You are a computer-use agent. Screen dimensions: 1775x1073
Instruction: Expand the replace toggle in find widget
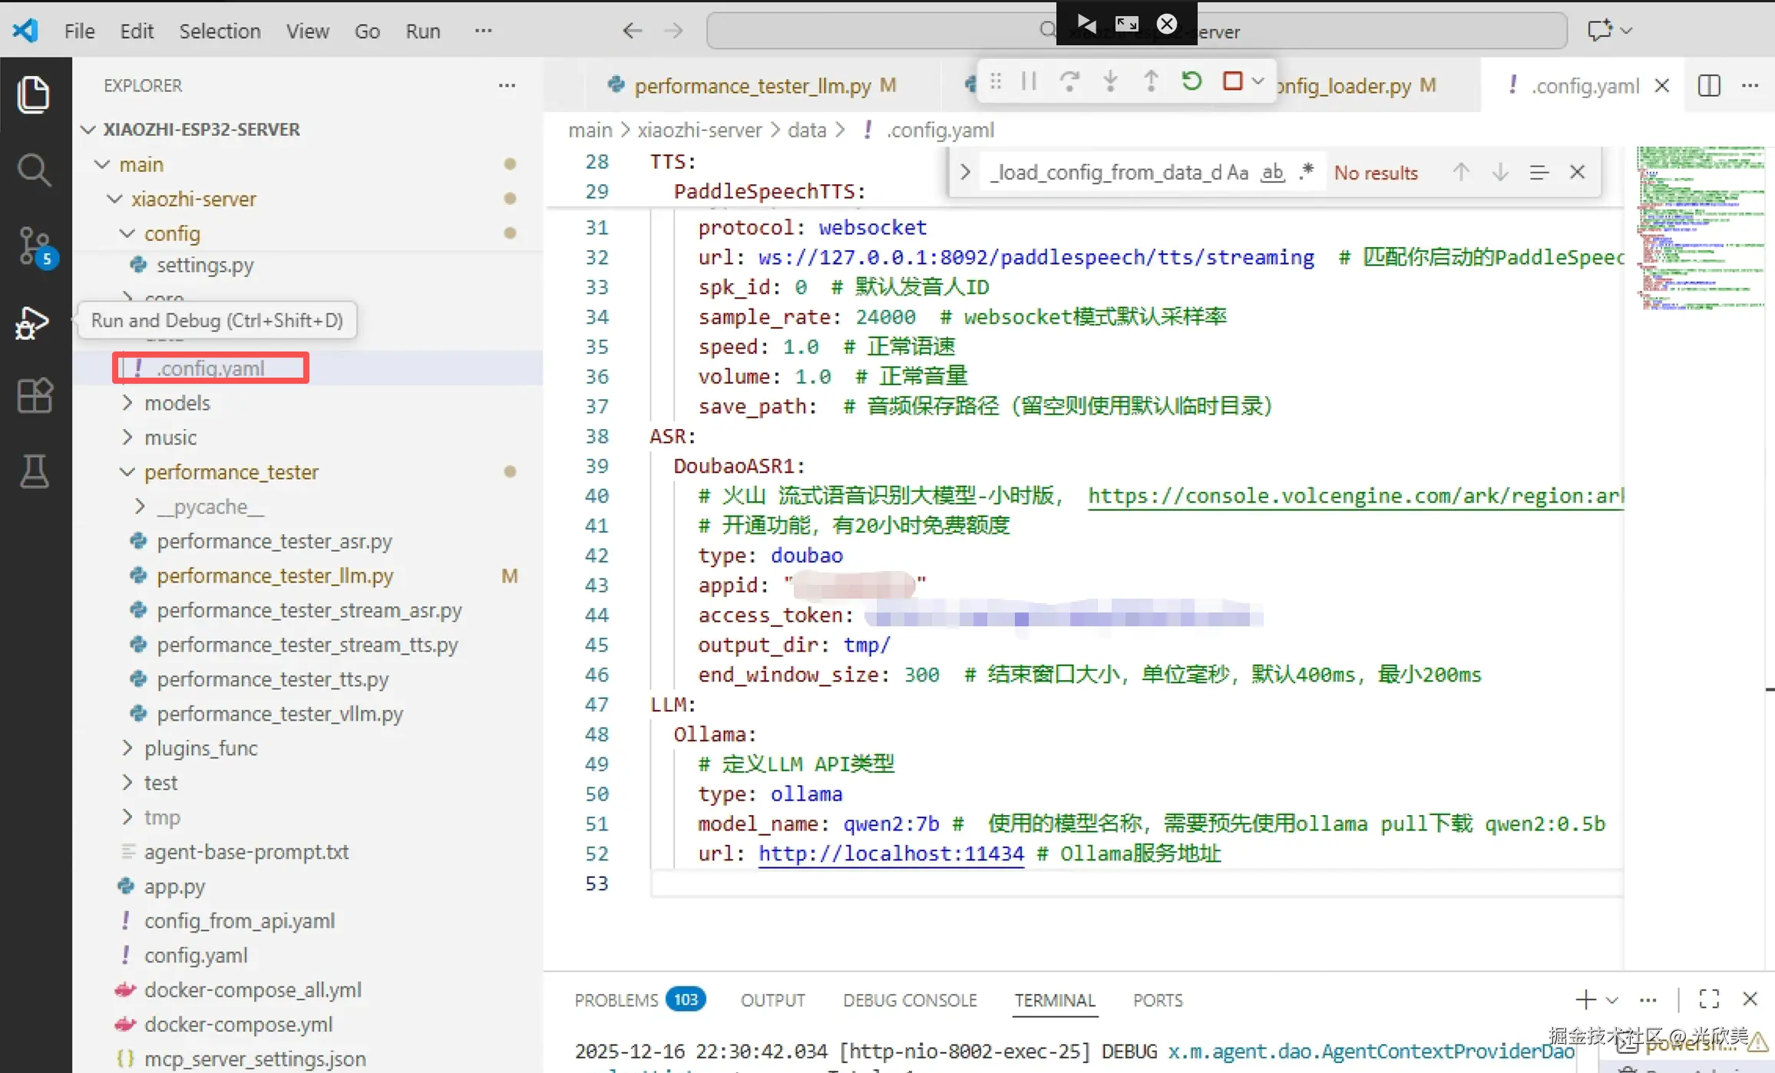pos(966,173)
